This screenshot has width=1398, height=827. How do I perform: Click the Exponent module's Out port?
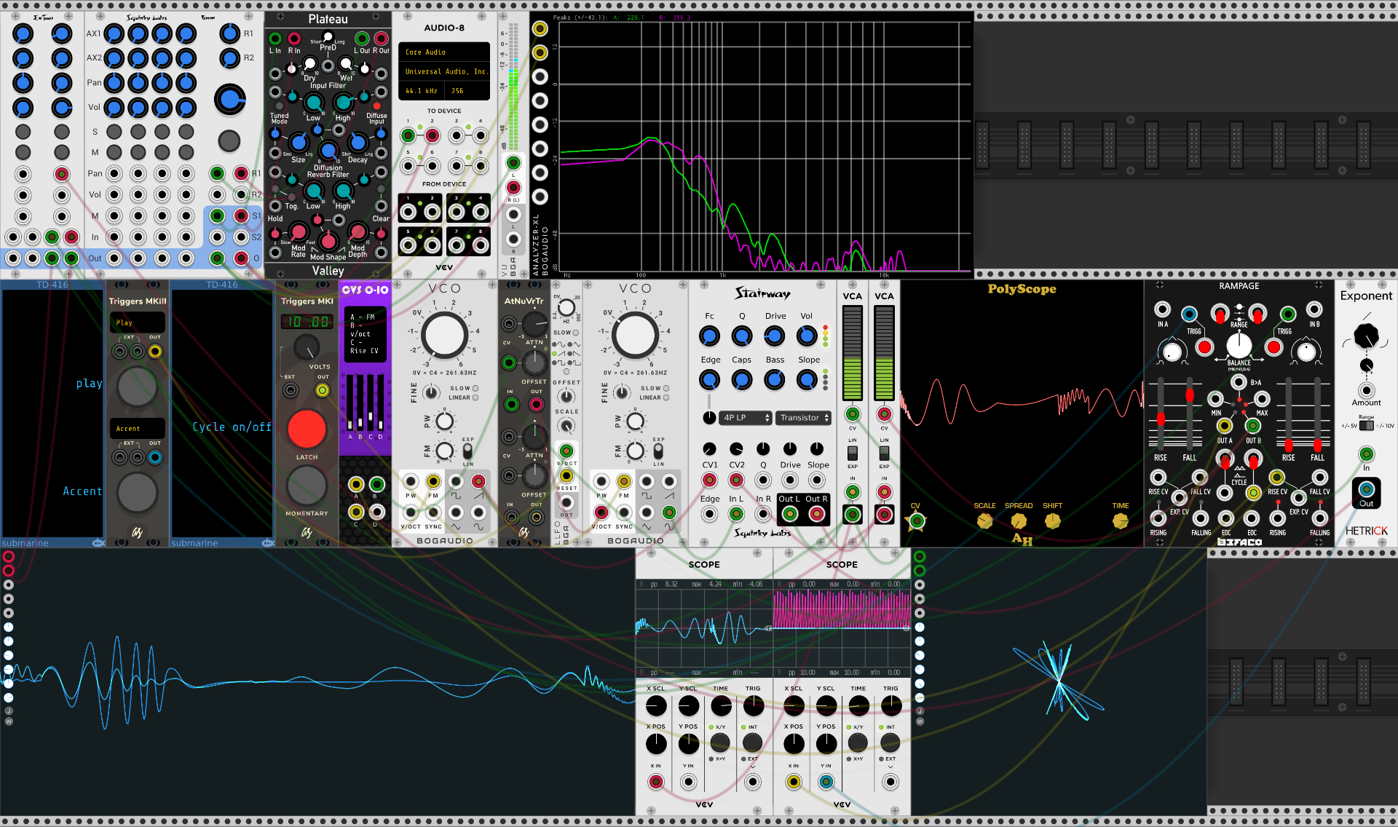pyautogui.click(x=1367, y=490)
